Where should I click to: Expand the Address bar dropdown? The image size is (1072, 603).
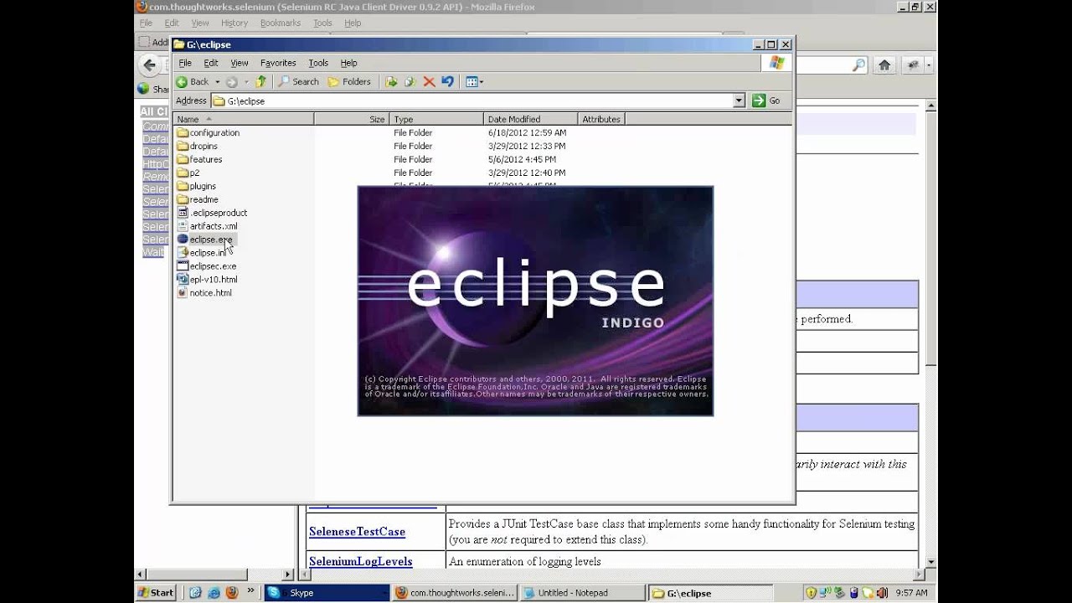click(739, 100)
